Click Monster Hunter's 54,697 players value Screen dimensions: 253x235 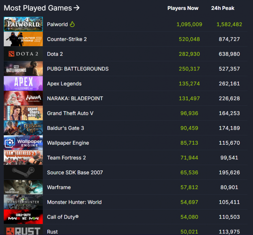coord(189,202)
